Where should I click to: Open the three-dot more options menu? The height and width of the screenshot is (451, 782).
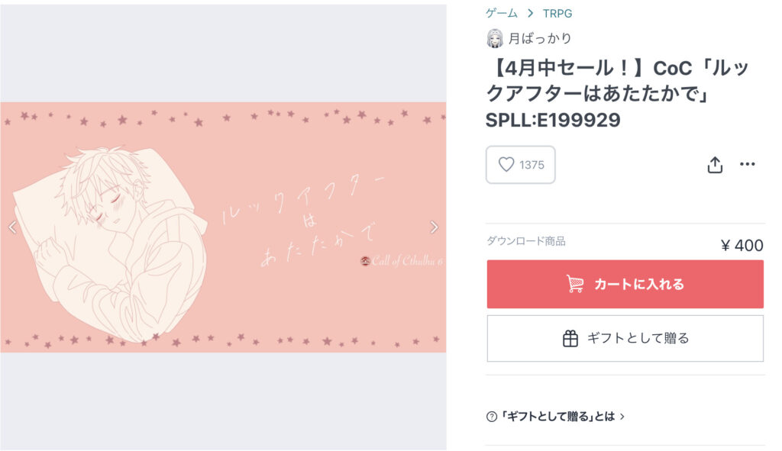pyautogui.click(x=747, y=165)
